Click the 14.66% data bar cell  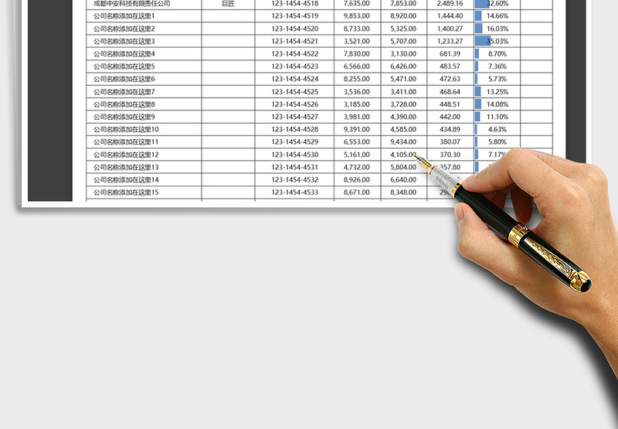[x=497, y=16]
